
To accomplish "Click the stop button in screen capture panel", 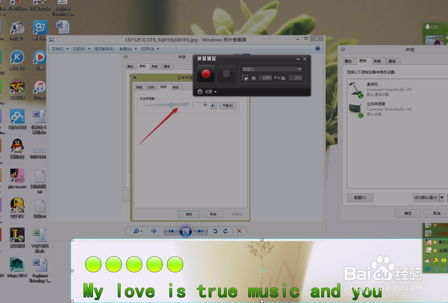I will pos(226,74).
